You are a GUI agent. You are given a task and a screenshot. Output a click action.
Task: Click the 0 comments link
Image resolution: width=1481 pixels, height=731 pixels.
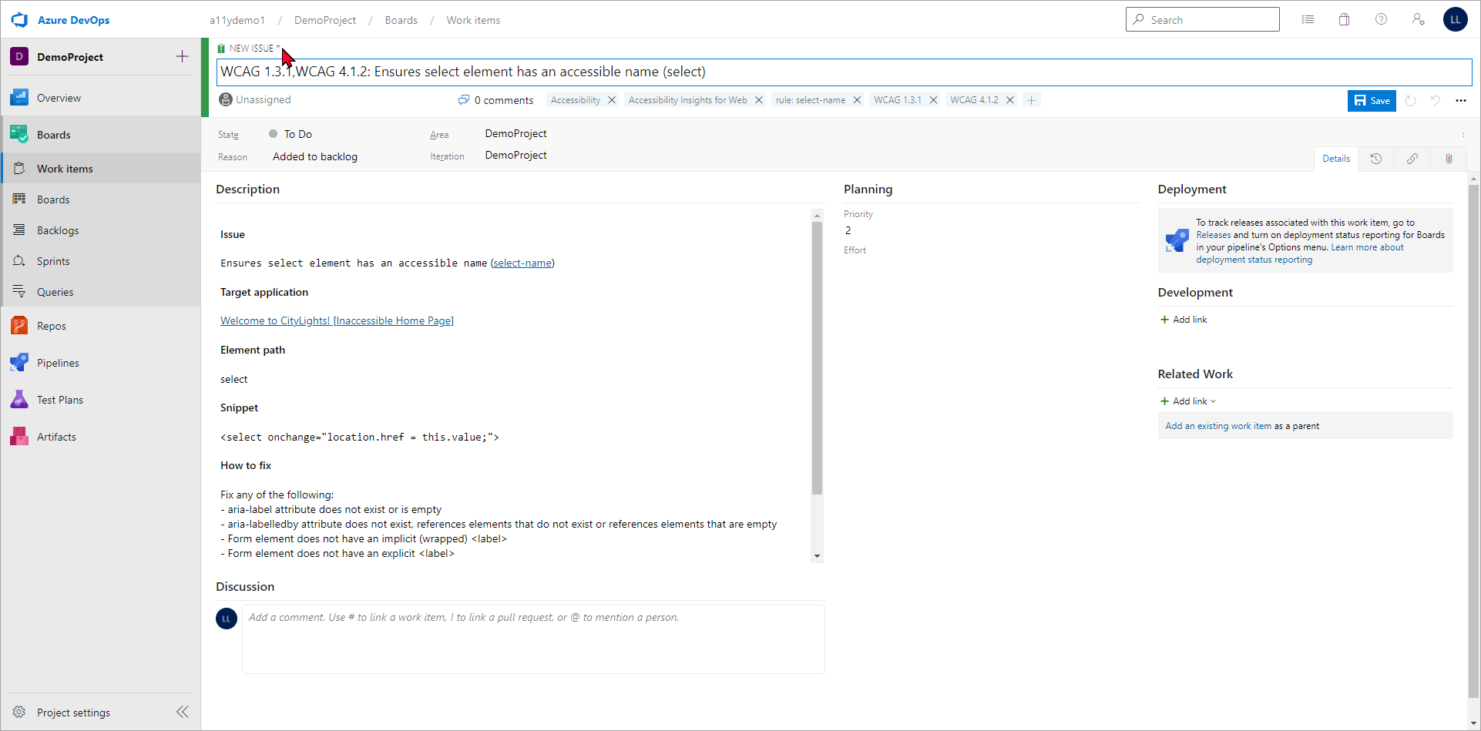[x=495, y=100]
